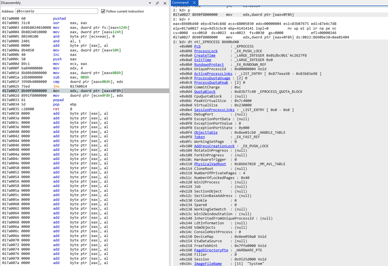The width and height of the screenshot is (388, 266).
Task: Close the Command tab
Action: tap(194, 2)
